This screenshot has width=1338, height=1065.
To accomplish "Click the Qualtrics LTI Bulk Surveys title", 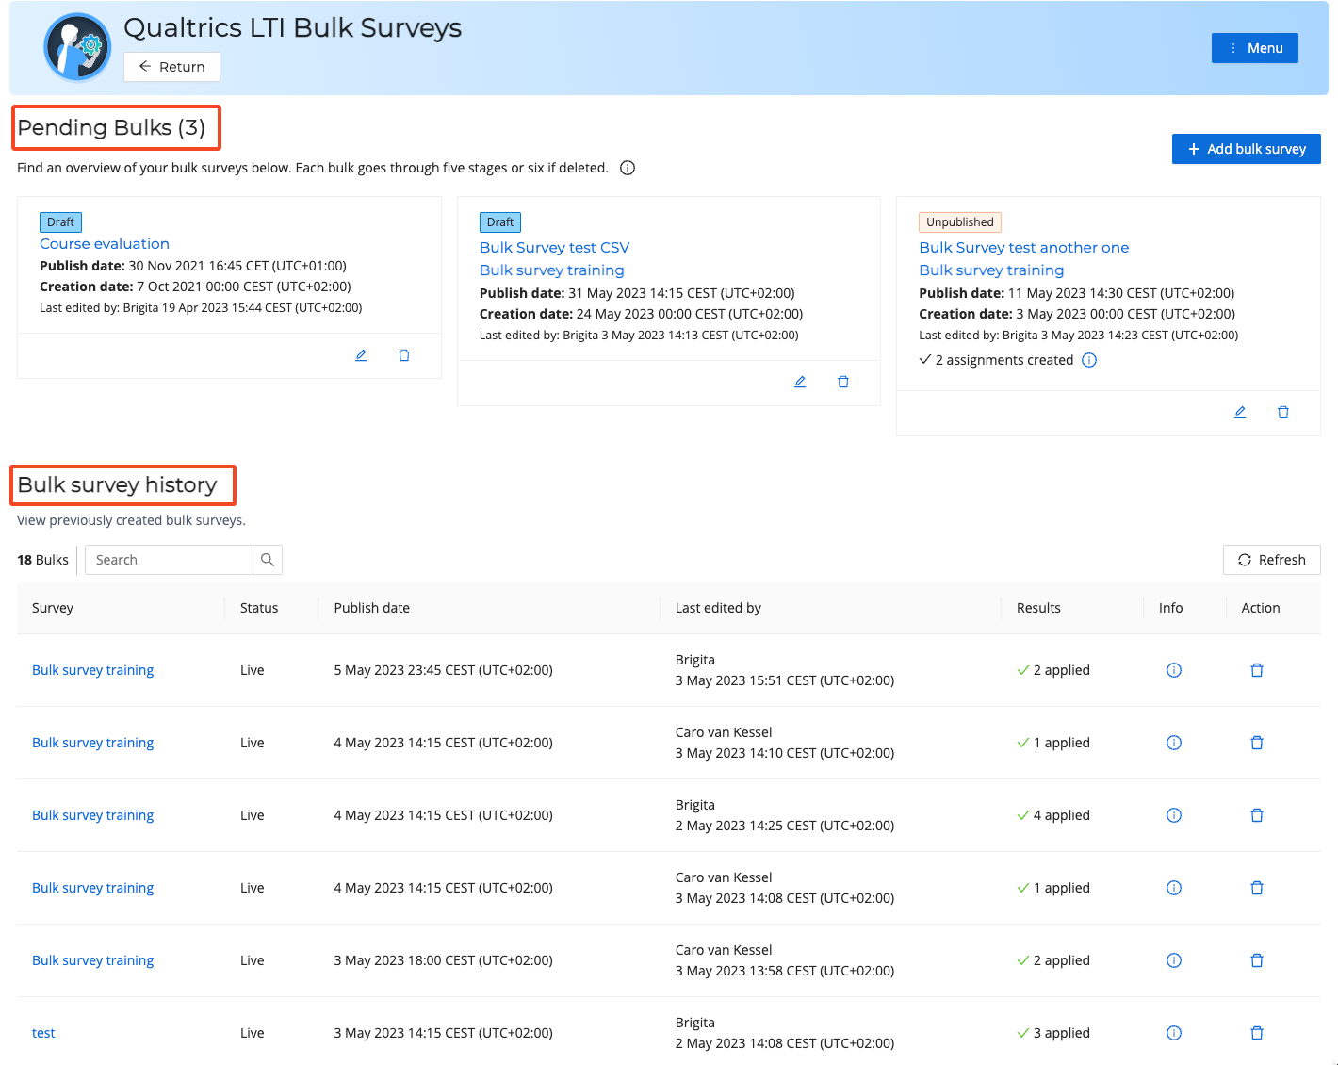I will 293,28.
